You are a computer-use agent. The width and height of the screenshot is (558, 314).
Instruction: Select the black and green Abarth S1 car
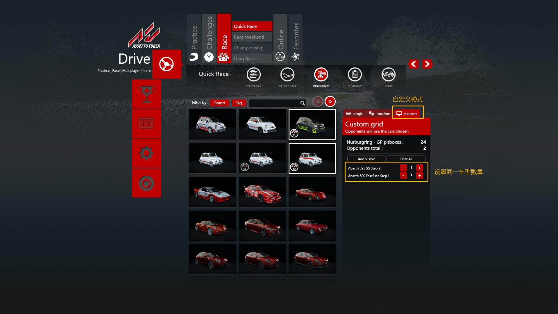tap(312, 124)
